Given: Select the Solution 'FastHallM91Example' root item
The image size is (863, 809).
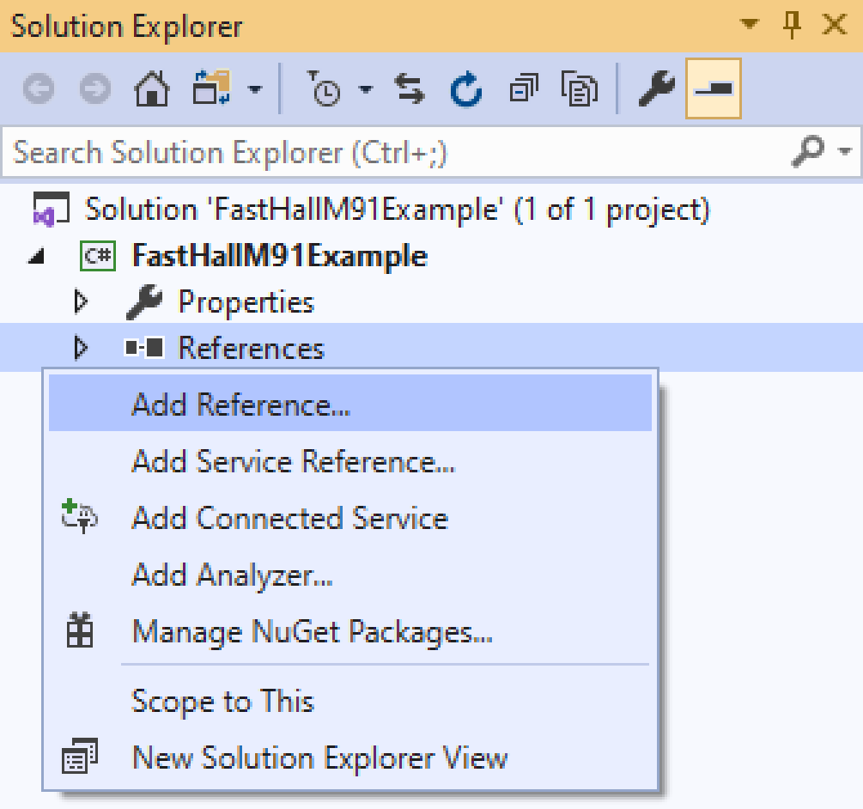Looking at the screenshot, I should point(397,210).
